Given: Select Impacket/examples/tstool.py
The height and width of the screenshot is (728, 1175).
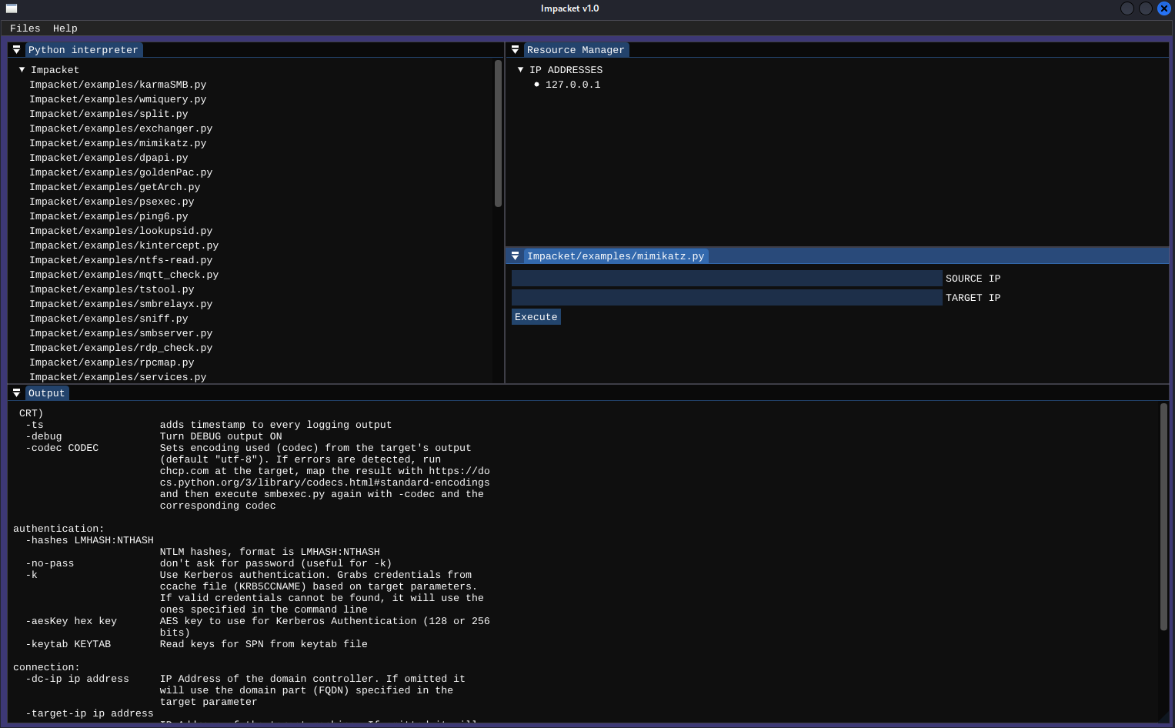Looking at the screenshot, I should click(112, 289).
